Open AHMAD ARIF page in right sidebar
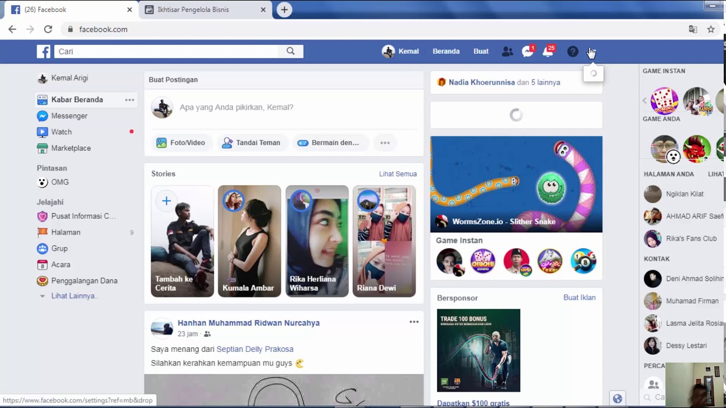Viewport: 726px width, 408px height. 683,216
